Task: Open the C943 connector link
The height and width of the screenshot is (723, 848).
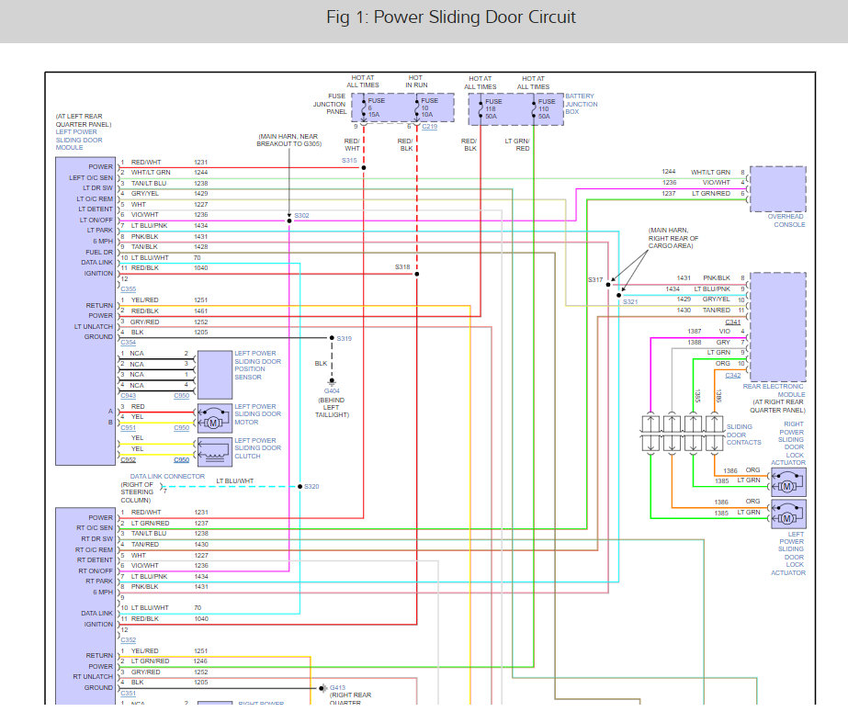Action: point(129,395)
